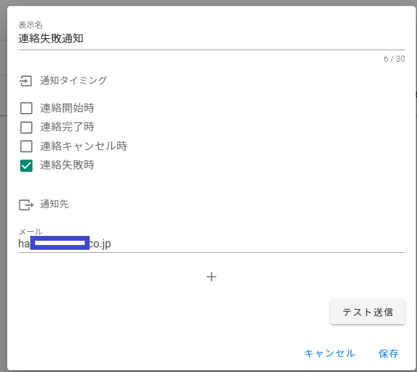Click the メール field label
This screenshot has width=417, height=372.
30,232
